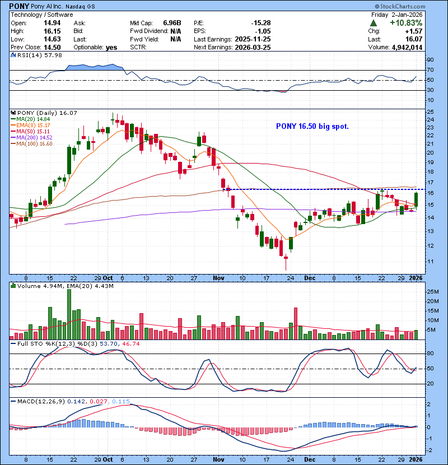The height and width of the screenshot is (465, 448).
Task: Click the '2026' year label on price chart axis
Action: (x=416, y=278)
